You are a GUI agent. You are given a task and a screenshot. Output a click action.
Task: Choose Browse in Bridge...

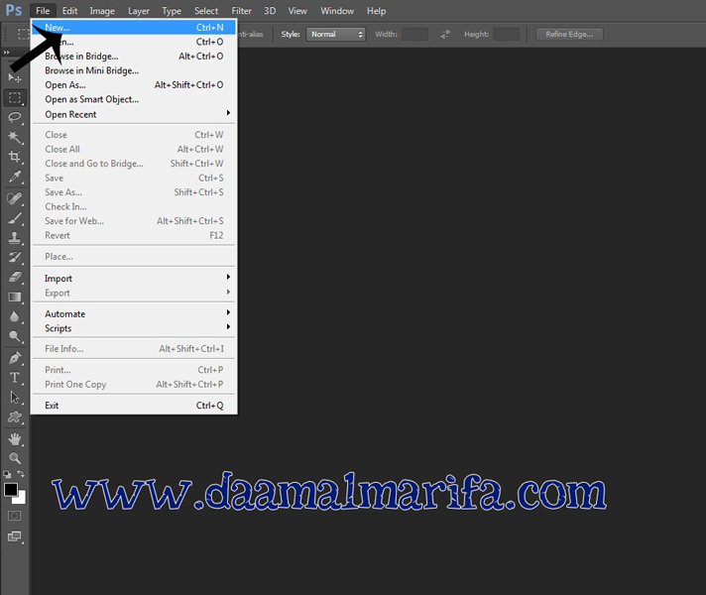[134, 57]
